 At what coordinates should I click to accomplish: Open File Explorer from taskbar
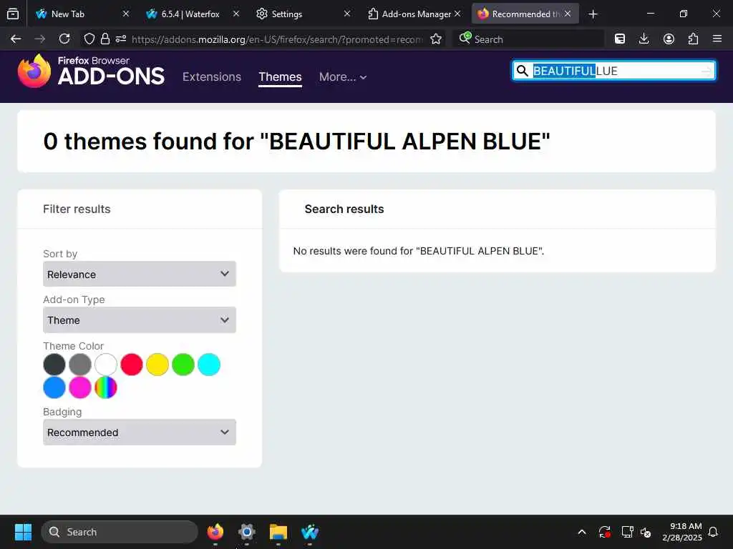278,532
